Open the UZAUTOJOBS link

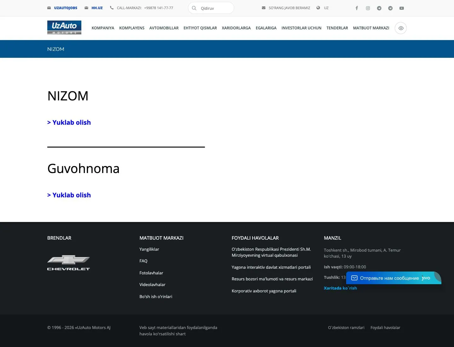66,8
